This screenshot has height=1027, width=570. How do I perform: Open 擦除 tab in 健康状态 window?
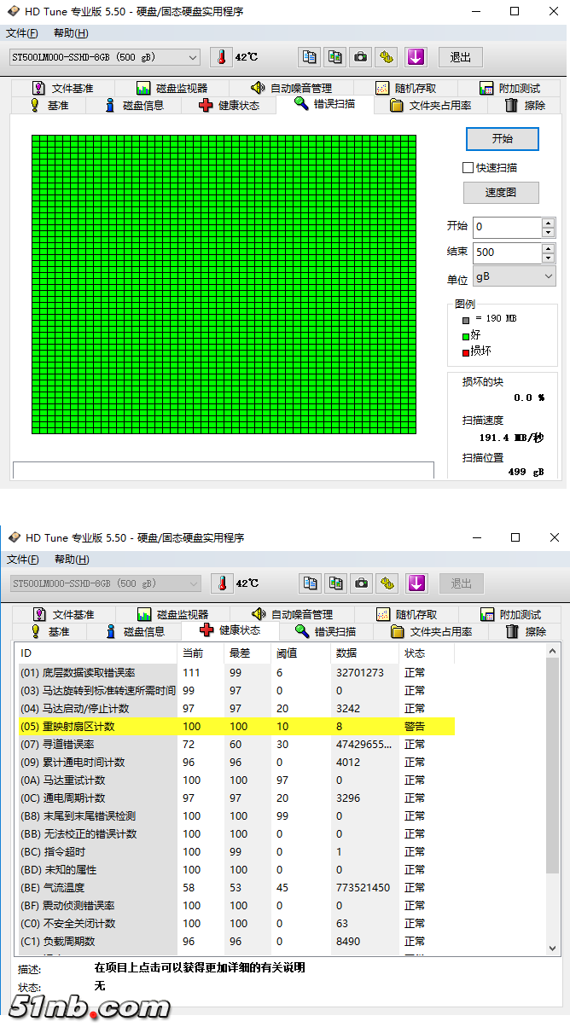pos(526,631)
